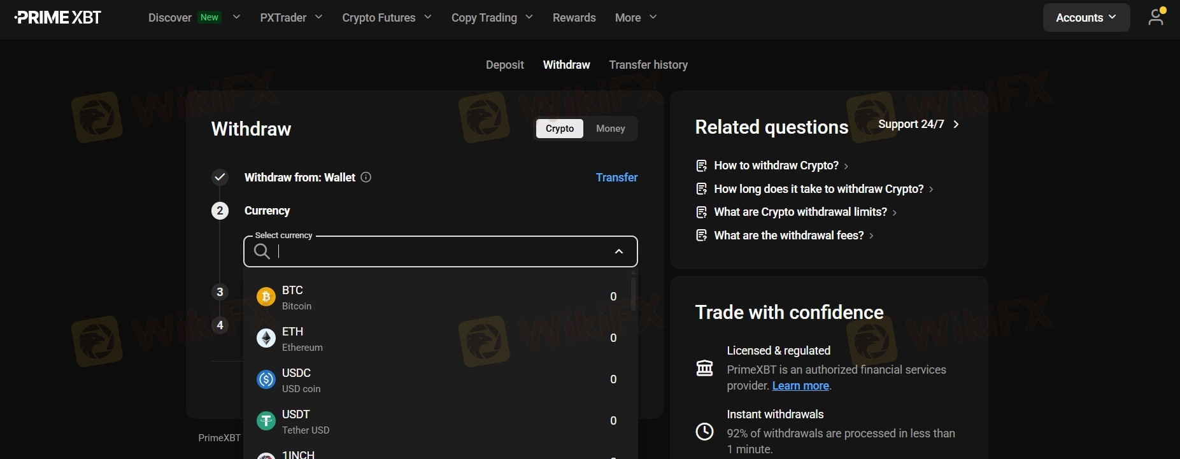This screenshot has height=459, width=1180.
Task: Open the Accounts dropdown
Action: [x=1086, y=17]
